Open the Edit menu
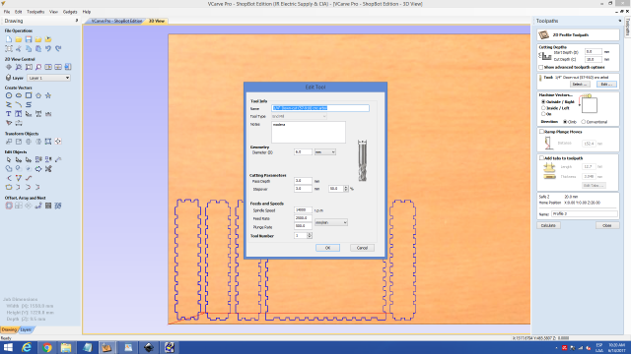This screenshot has height=354, width=631. click(19, 12)
